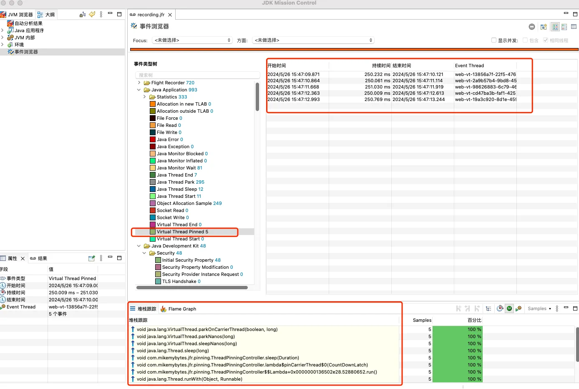Switch to the 大纲 tab
This screenshot has width=579, height=389.
46,15
